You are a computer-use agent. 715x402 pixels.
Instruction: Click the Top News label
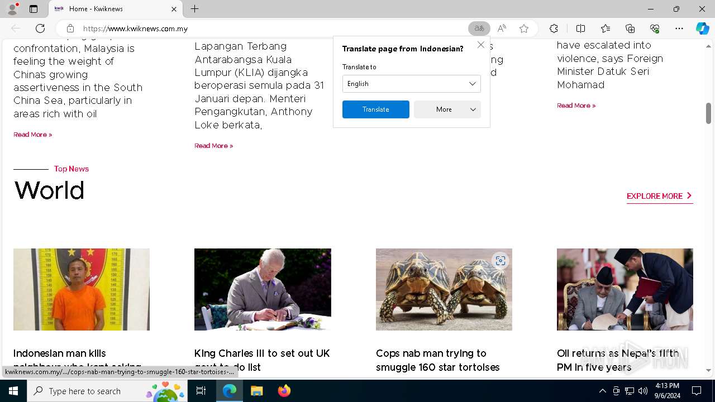[x=71, y=169]
